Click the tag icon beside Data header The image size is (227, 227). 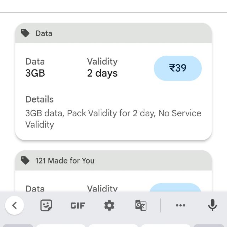(25, 33)
